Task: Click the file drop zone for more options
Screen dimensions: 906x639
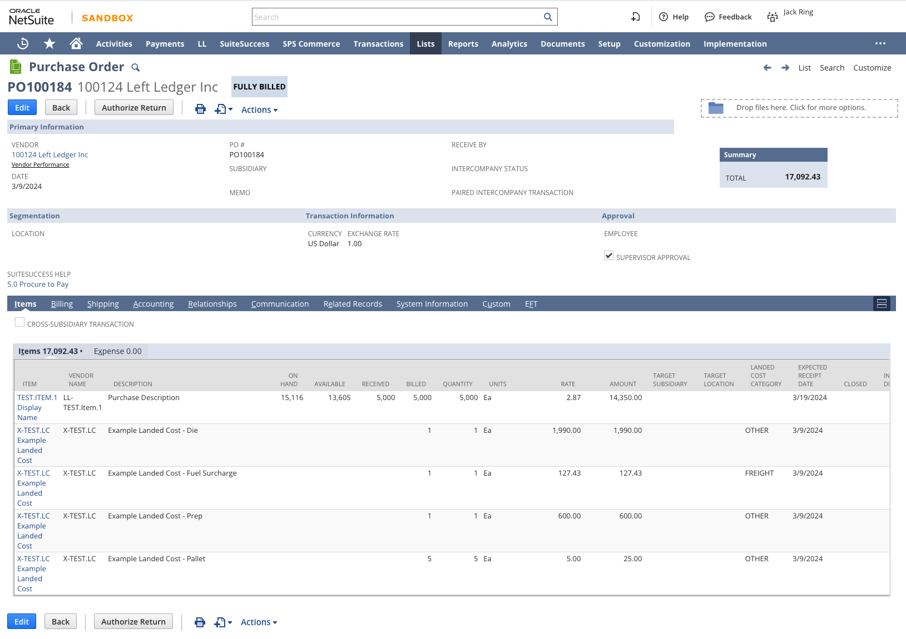Action: pos(799,108)
